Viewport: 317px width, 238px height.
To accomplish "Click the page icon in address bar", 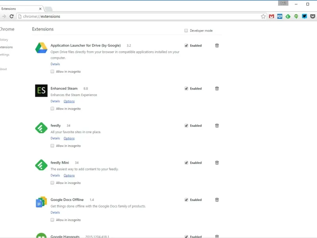I will pyautogui.click(x=20, y=16).
